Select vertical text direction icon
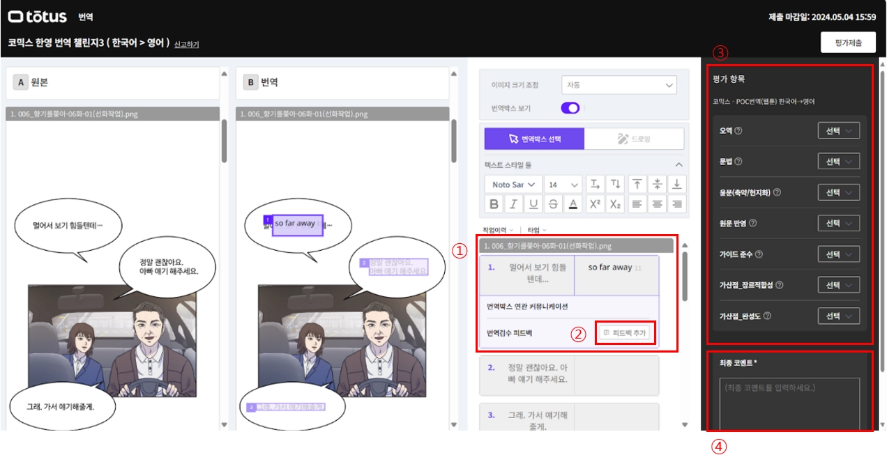This screenshot has height=471, width=887. [x=614, y=184]
